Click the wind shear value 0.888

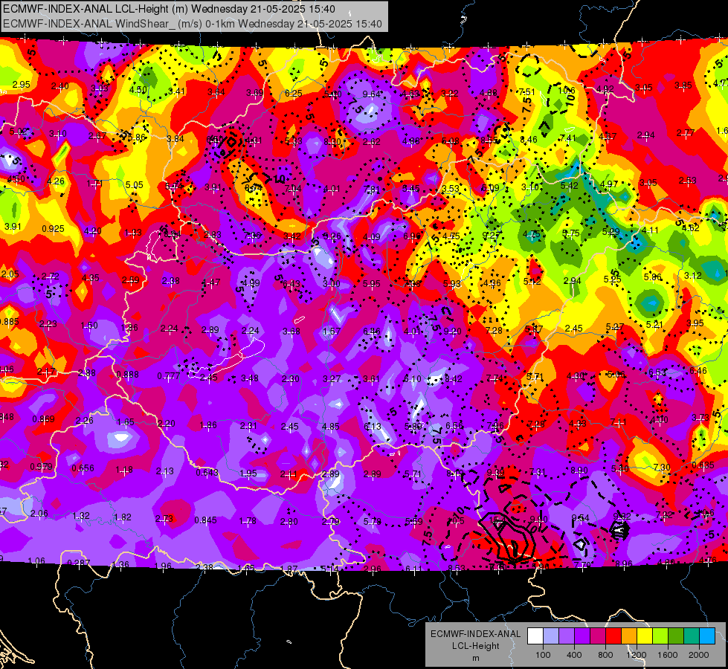(x=128, y=374)
